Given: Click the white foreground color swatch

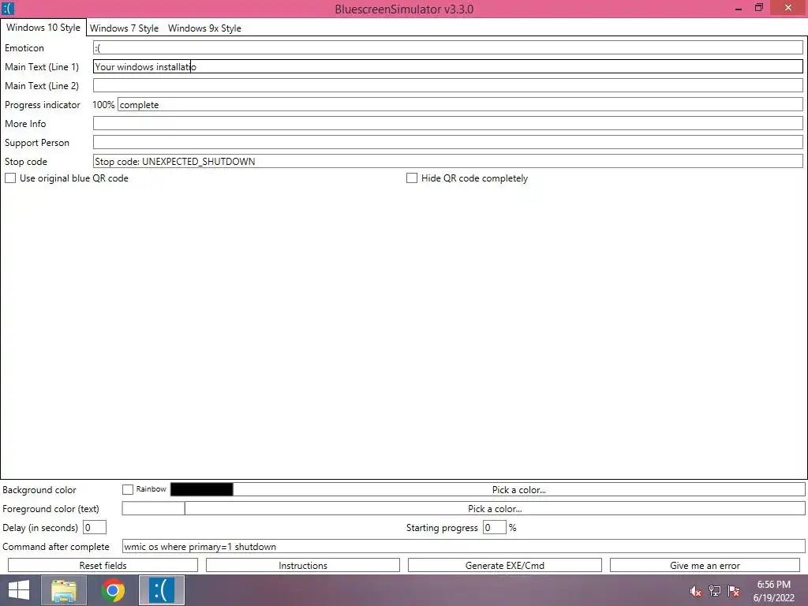Looking at the screenshot, I should tap(153, 509).
